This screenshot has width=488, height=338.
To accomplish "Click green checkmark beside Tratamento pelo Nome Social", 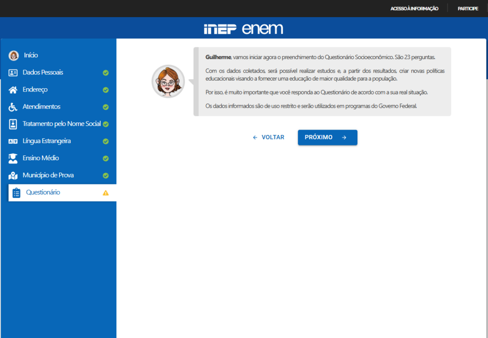I will pyautogui.click(x=106, y=124).
